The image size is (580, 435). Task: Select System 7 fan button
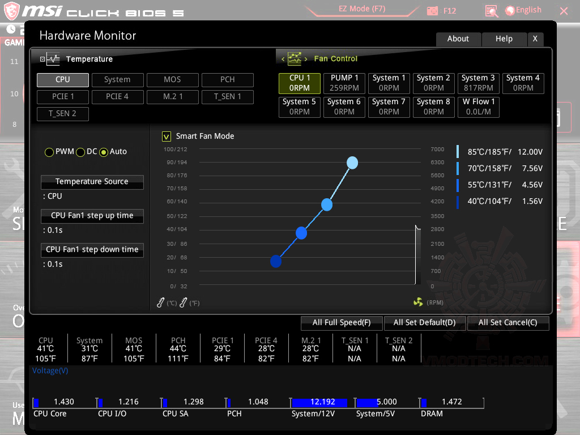click(389, 107)
